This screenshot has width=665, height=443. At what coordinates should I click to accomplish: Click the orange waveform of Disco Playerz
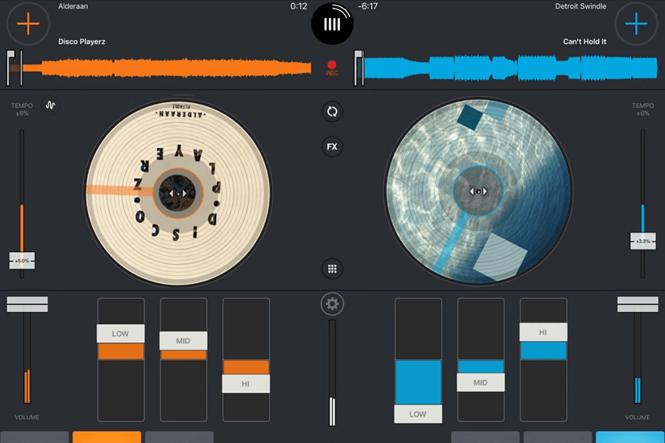(167, 68)
